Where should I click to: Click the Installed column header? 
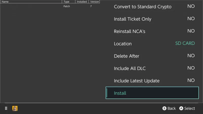pyautogui.click(x=82, y=2)
